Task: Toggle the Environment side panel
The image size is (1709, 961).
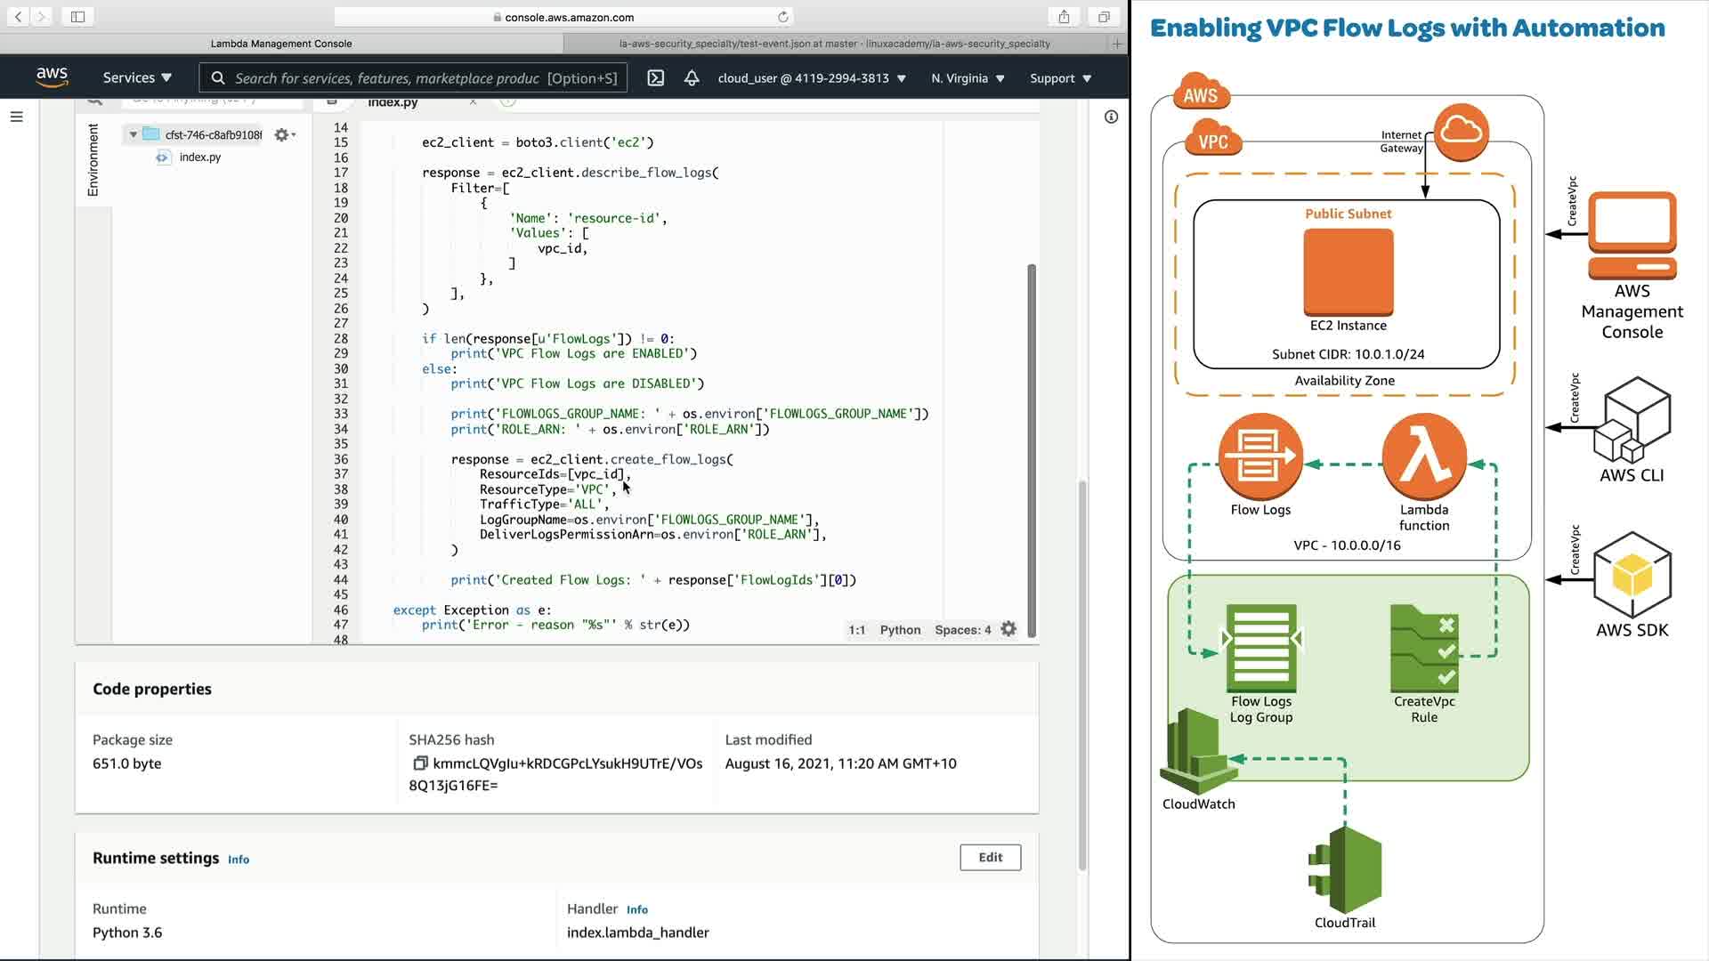Action: 93,160
